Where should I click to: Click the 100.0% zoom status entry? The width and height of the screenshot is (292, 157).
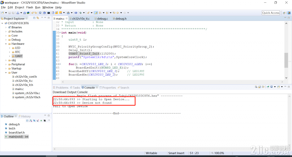217,153
